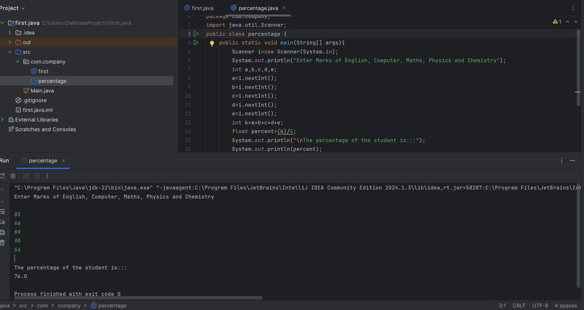Expand the .idea folder
The width and height of the screenshot is (584, 310).
(x=10, y=33)
